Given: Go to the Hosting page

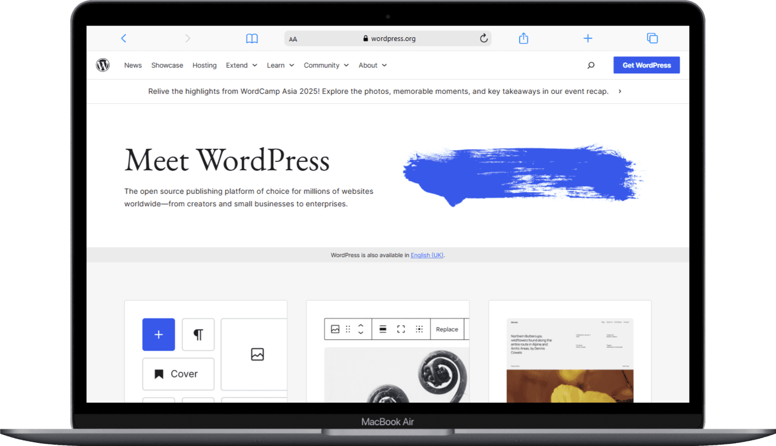Looking at the screenshot, I should [205, 65].
